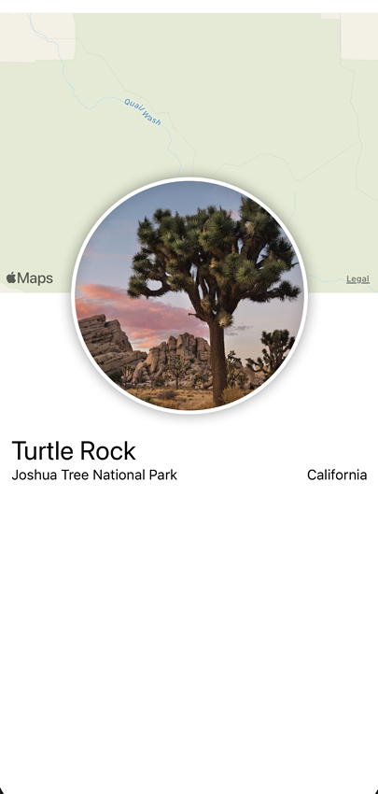Open the Legal link on the map

pos(357,279)
